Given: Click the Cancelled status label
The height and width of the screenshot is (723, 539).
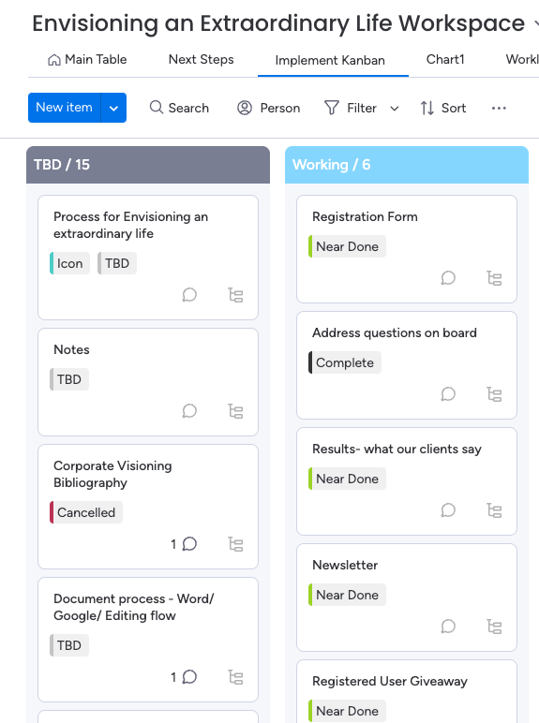Looking at the screenshot, I should pos(86,512).
